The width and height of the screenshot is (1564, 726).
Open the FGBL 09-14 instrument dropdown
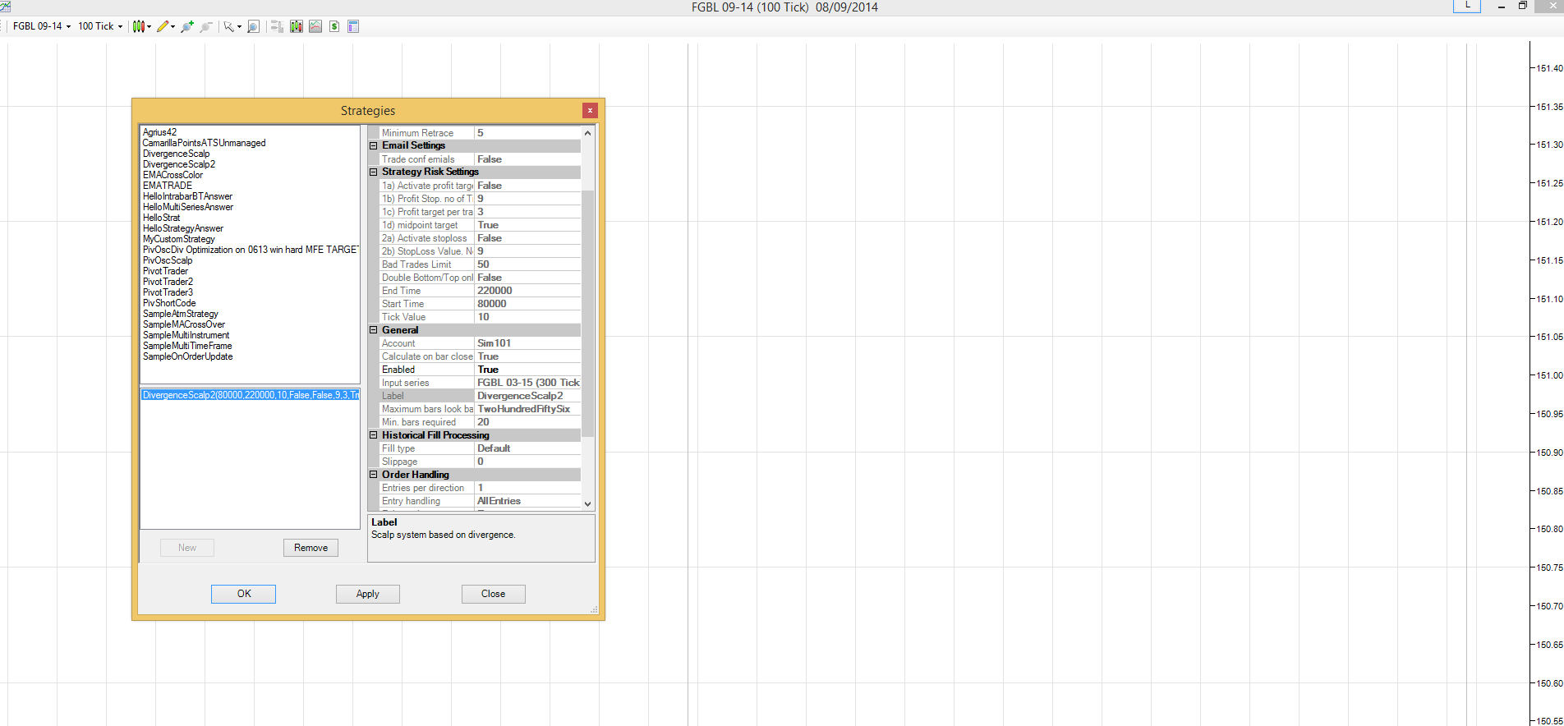(x=42, y=26)
